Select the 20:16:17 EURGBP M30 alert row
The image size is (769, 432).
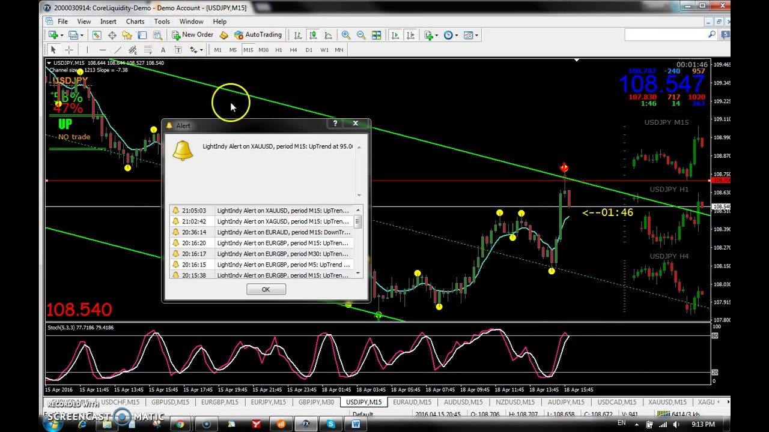click(x=261, y=254)
